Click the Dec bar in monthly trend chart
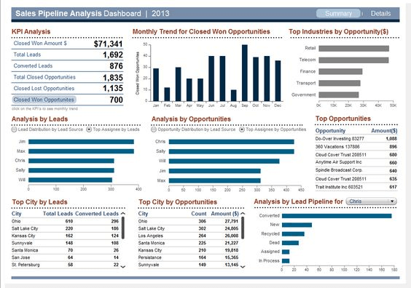Screen dimensions: 411x288 (278, 81)
